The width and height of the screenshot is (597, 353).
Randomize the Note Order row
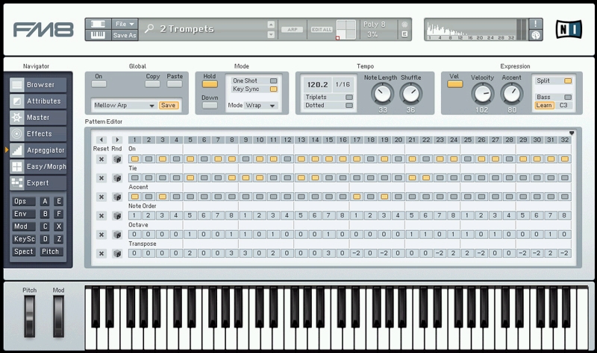tap(117, 216)
